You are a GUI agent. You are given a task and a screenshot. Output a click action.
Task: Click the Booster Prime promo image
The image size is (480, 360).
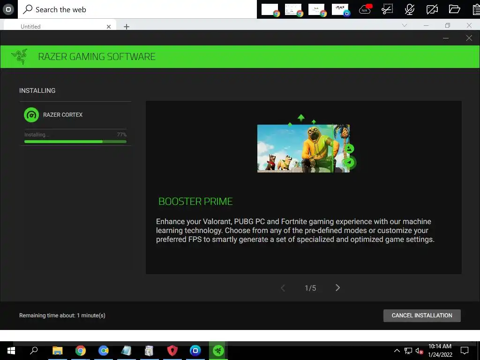(303, 149)
